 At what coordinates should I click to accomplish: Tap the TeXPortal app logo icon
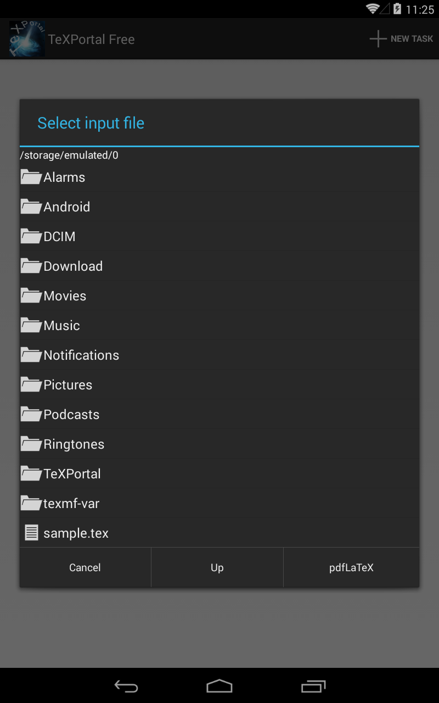pos(27,39)
